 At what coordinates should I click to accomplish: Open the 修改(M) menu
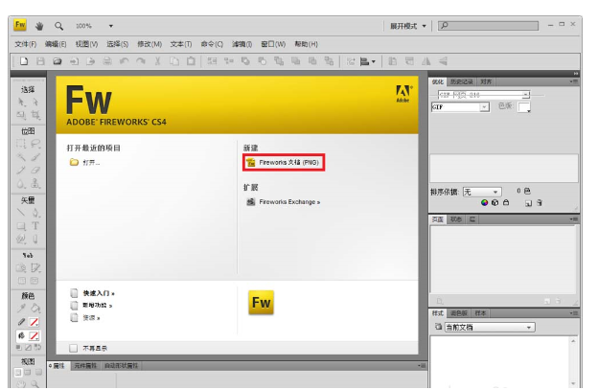click(149, 44)
